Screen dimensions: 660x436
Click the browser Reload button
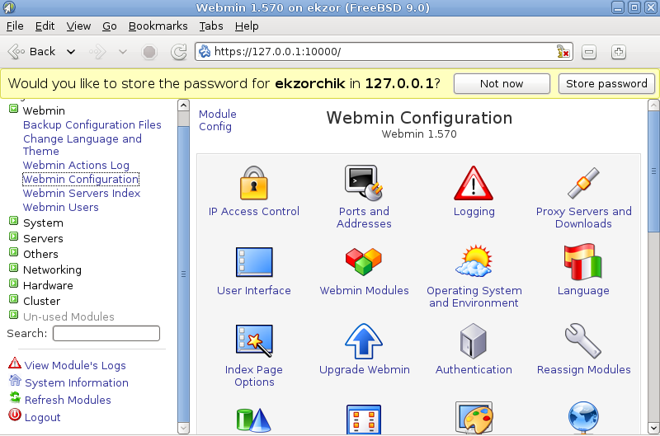(178, 52)
